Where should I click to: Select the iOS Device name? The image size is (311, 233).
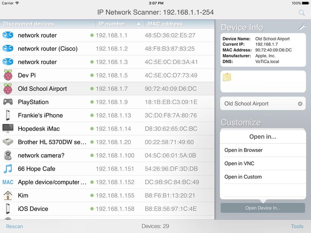coord(33,209)
